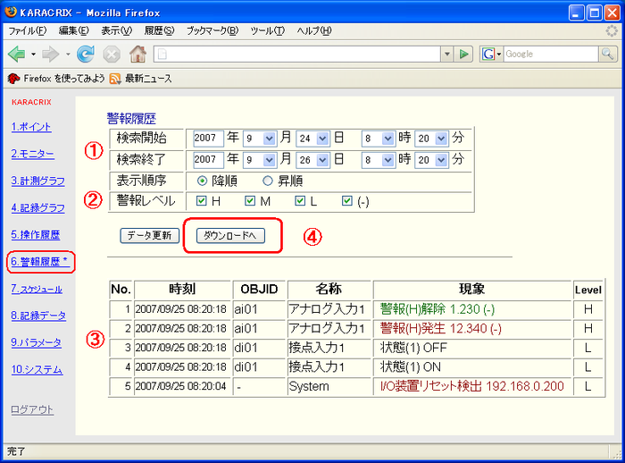This screenshot has width=625, height=463.
Task: Select the 昇順 ascending order radio button
Action: point(267,181)
